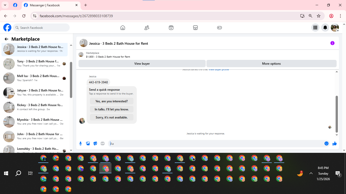Click the $1,800 listing price line

108,57
